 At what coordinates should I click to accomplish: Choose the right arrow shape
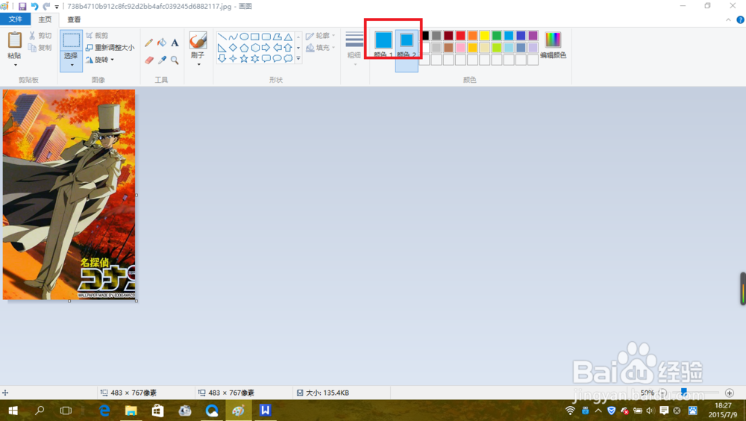click(x=266, y=48)
